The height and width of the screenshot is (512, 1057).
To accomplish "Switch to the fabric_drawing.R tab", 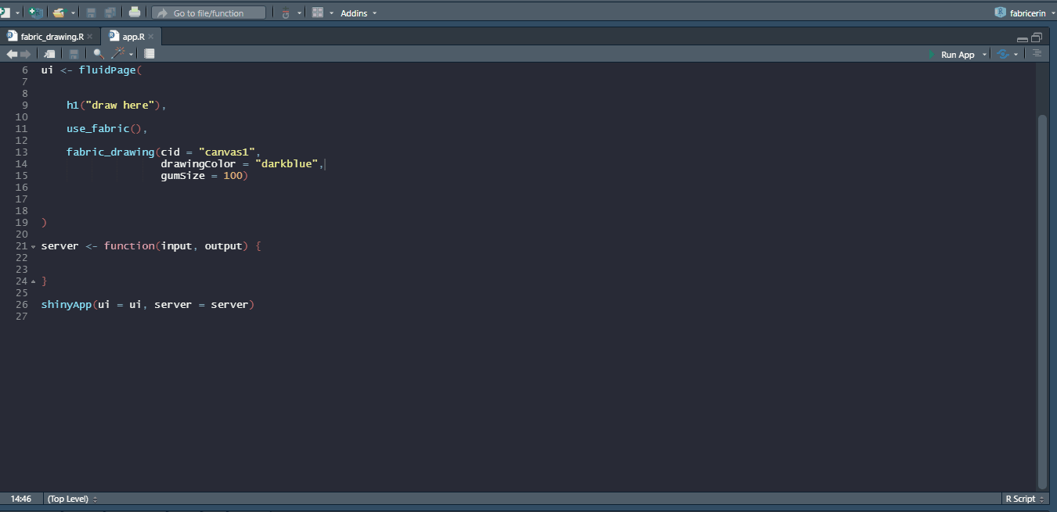I will click(x=52, y=37).
